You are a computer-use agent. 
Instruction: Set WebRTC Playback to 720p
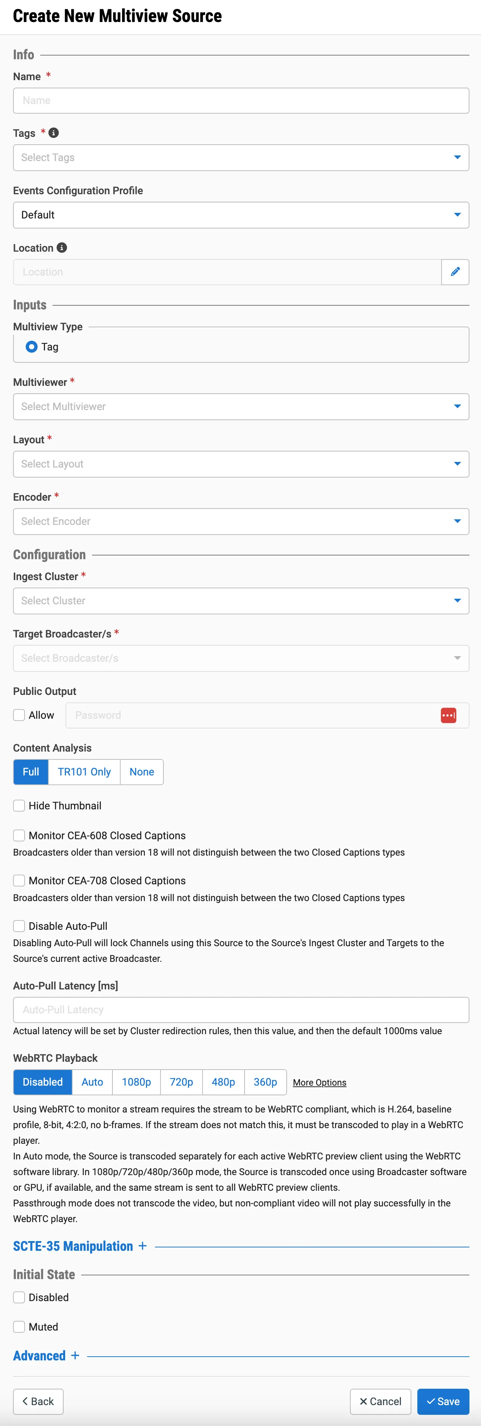181,1082
